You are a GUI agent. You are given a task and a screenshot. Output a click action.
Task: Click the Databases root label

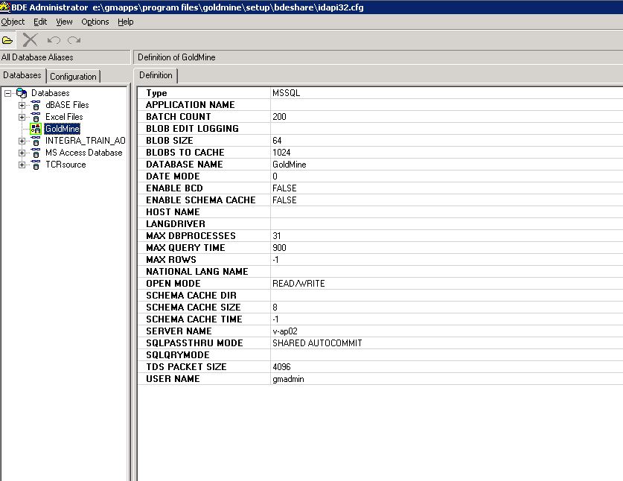[x=51, y=93]
